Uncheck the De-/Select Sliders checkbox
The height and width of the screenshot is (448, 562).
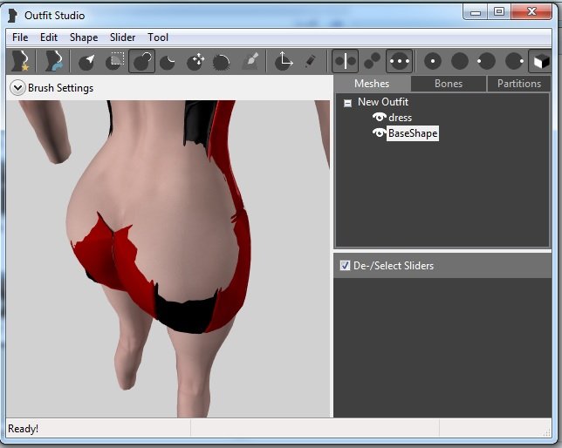[x=345, y=265]
